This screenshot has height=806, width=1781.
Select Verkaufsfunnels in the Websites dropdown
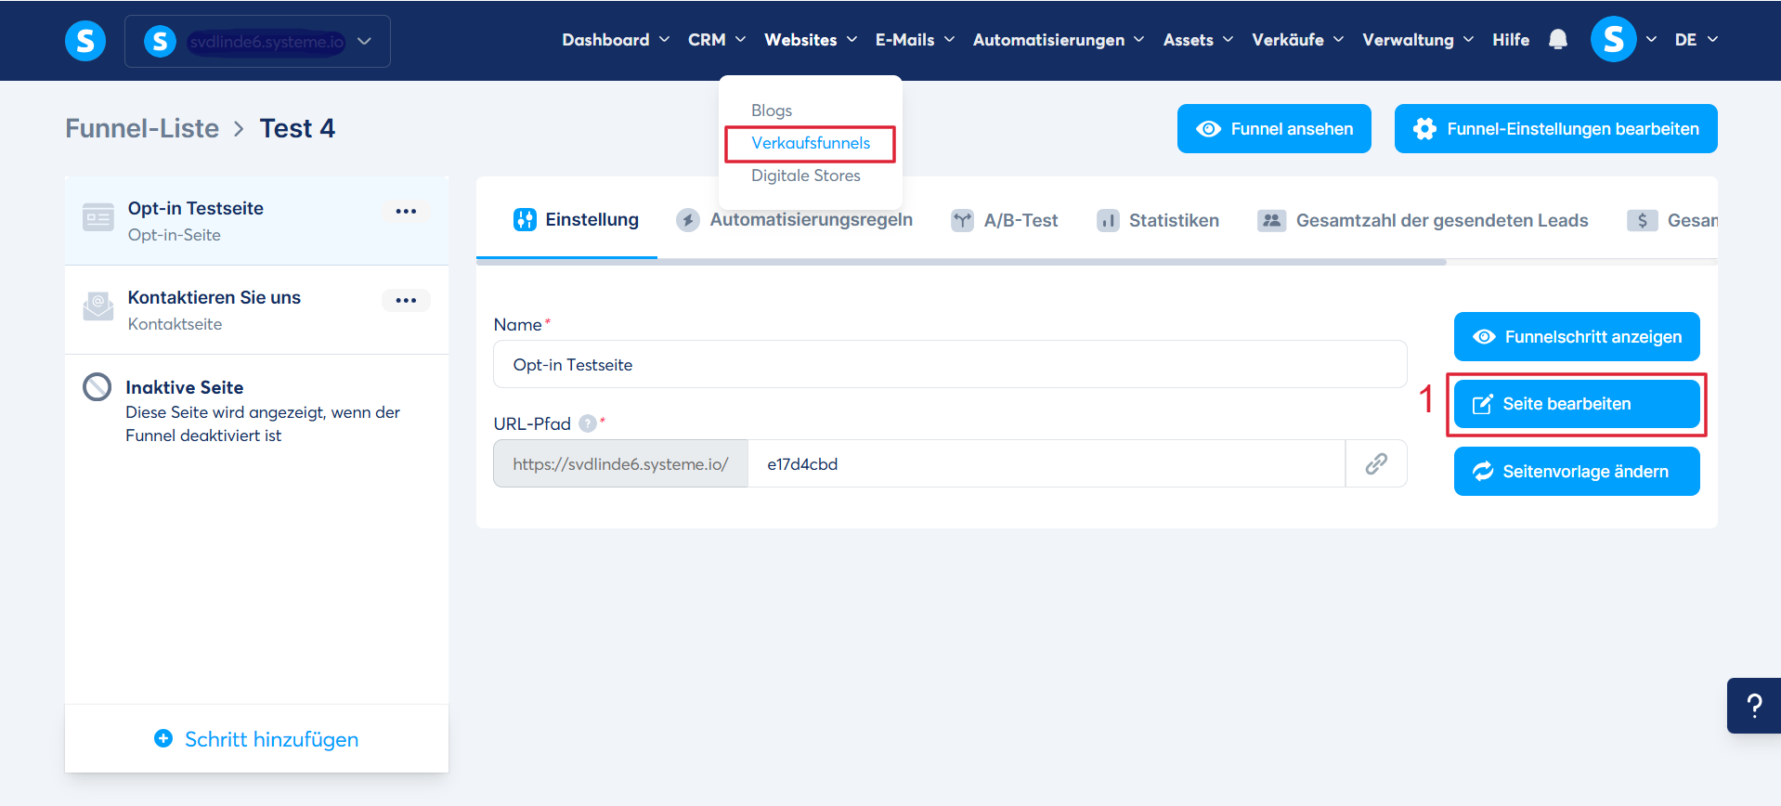[x=811, y=143]
